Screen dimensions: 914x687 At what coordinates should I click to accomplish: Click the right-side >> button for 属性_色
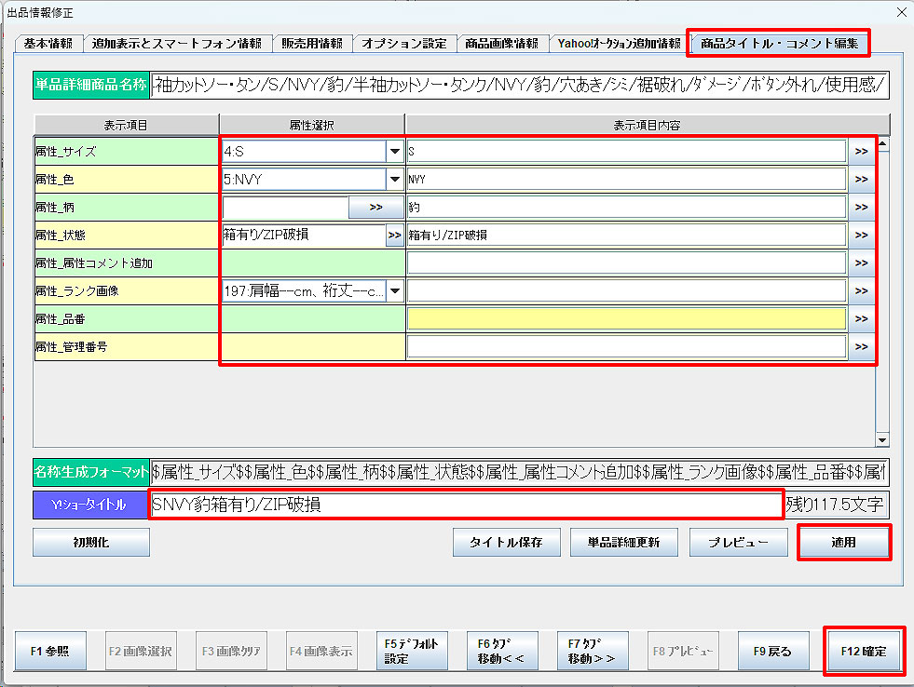pyautogui.click(x=860, y=179)
